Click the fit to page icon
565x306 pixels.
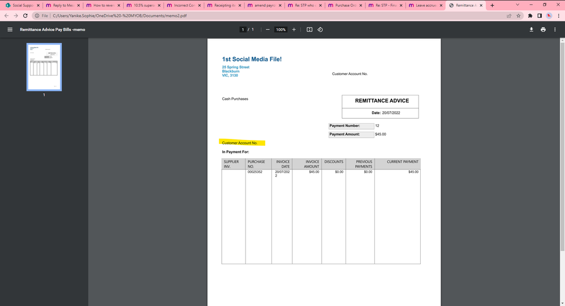click(309, 29)
